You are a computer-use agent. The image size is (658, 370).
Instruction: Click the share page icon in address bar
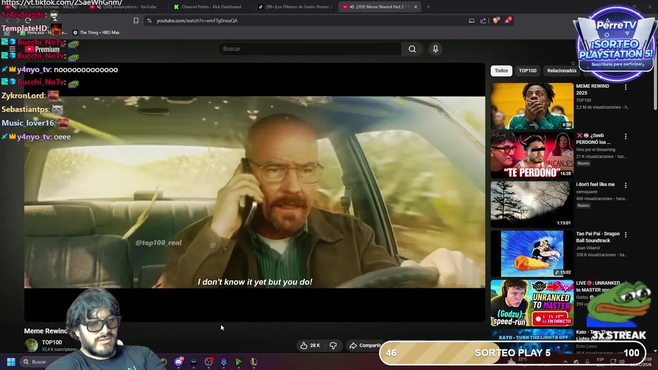[x=483, y=21]
